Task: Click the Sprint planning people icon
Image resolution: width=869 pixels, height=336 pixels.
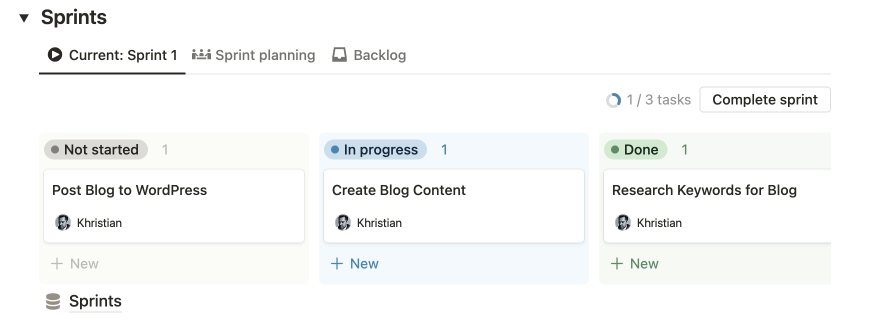Action: (x=201, y=54)
